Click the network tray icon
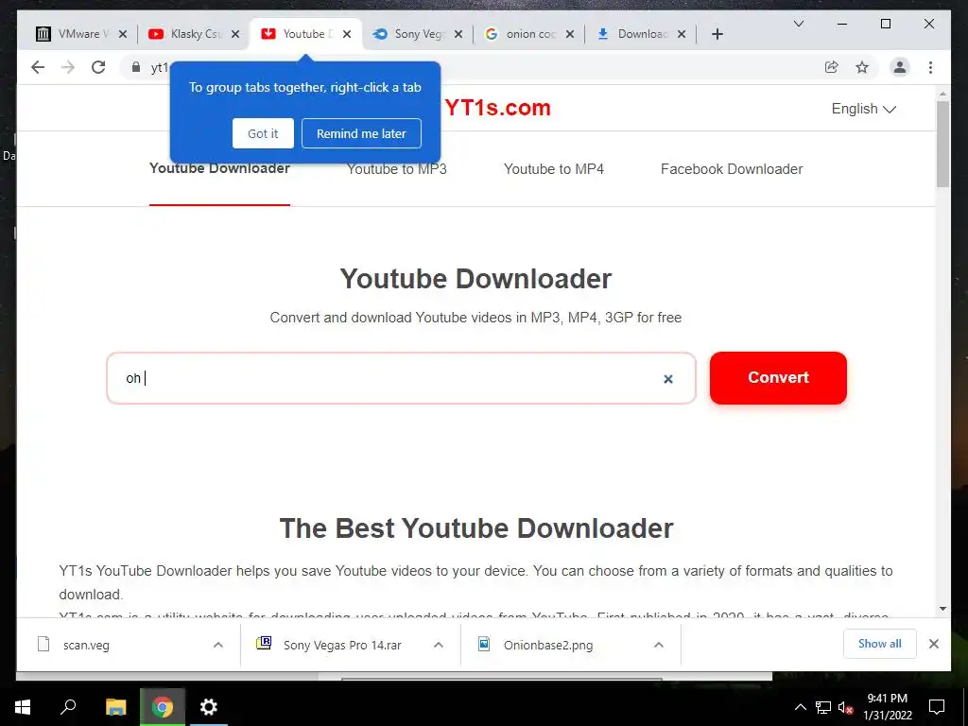The width and height of the screenshot is (968, 726). [823, 707]
